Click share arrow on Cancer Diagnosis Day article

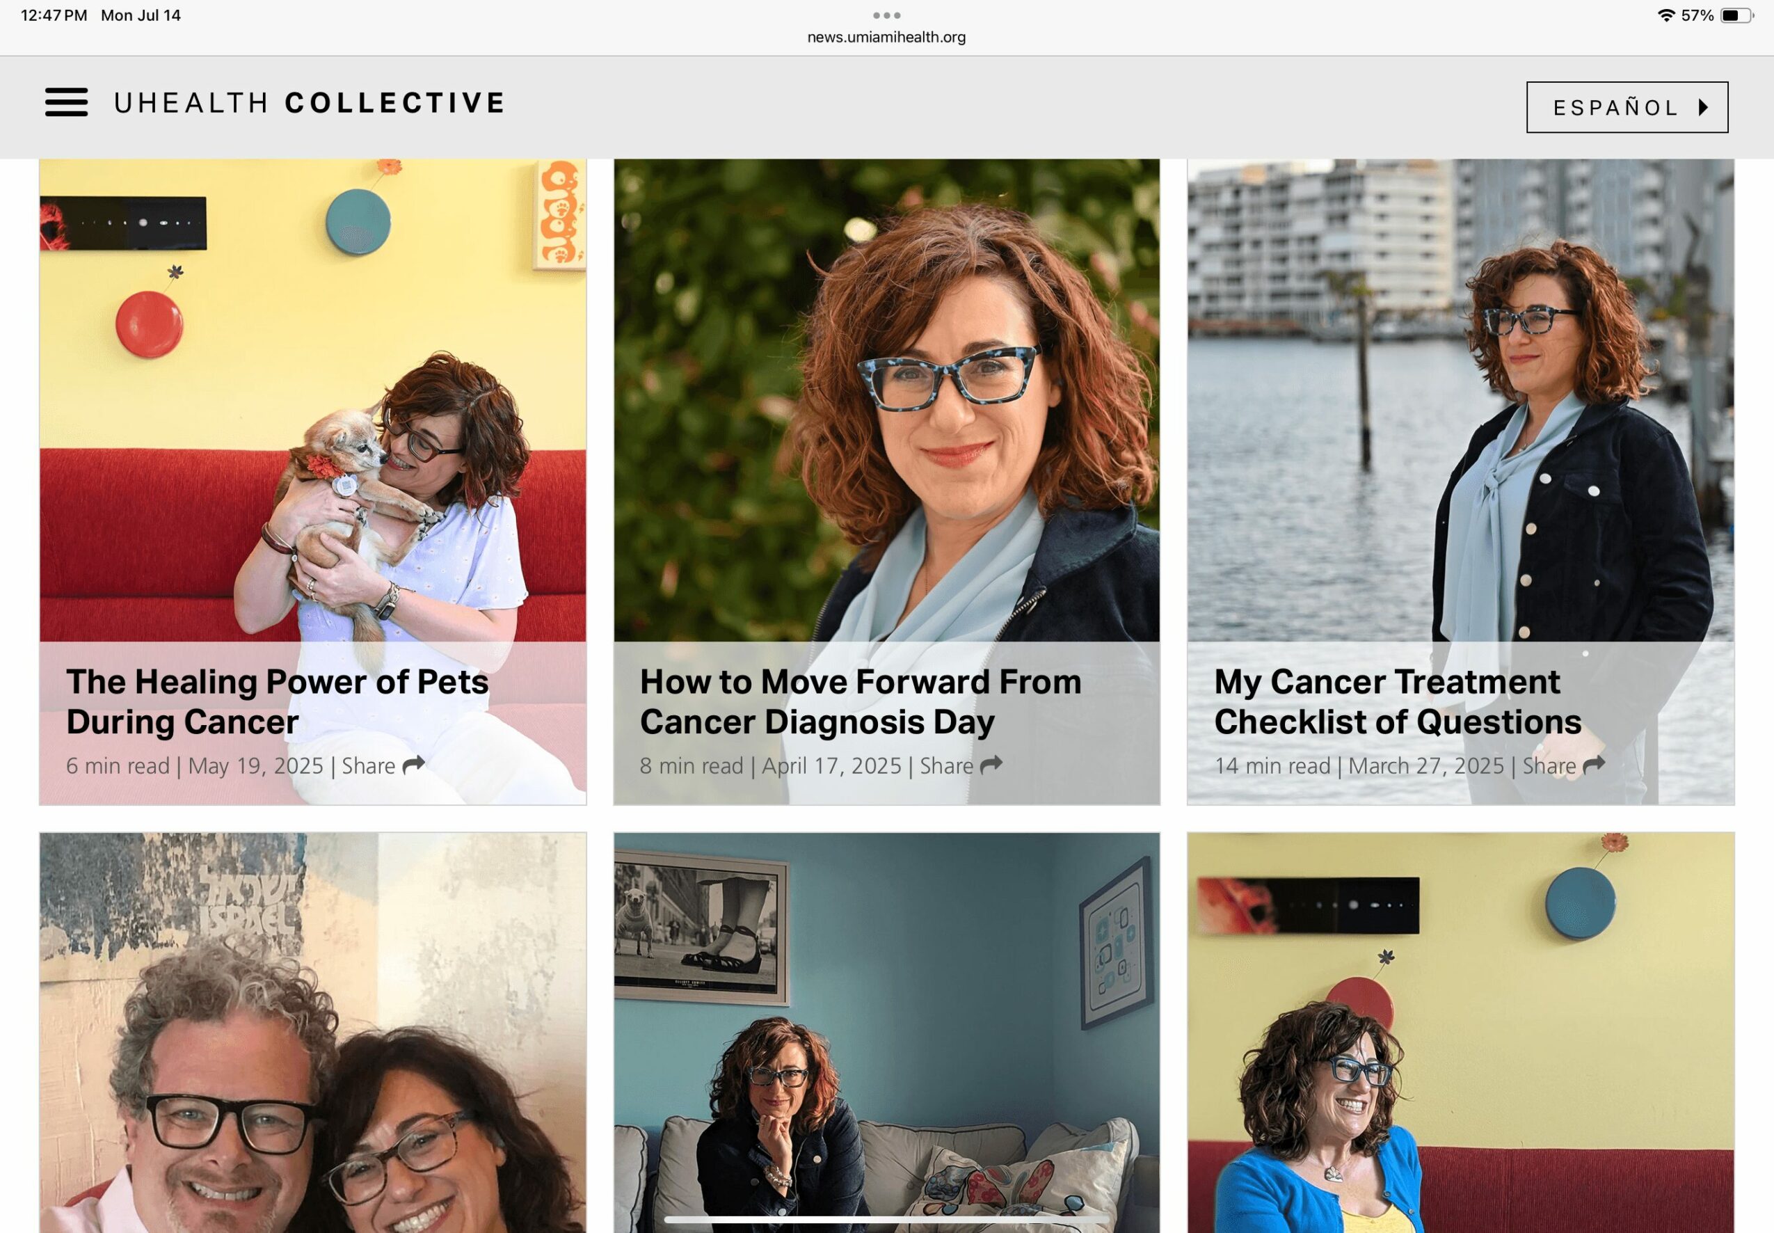coord(991,765)
